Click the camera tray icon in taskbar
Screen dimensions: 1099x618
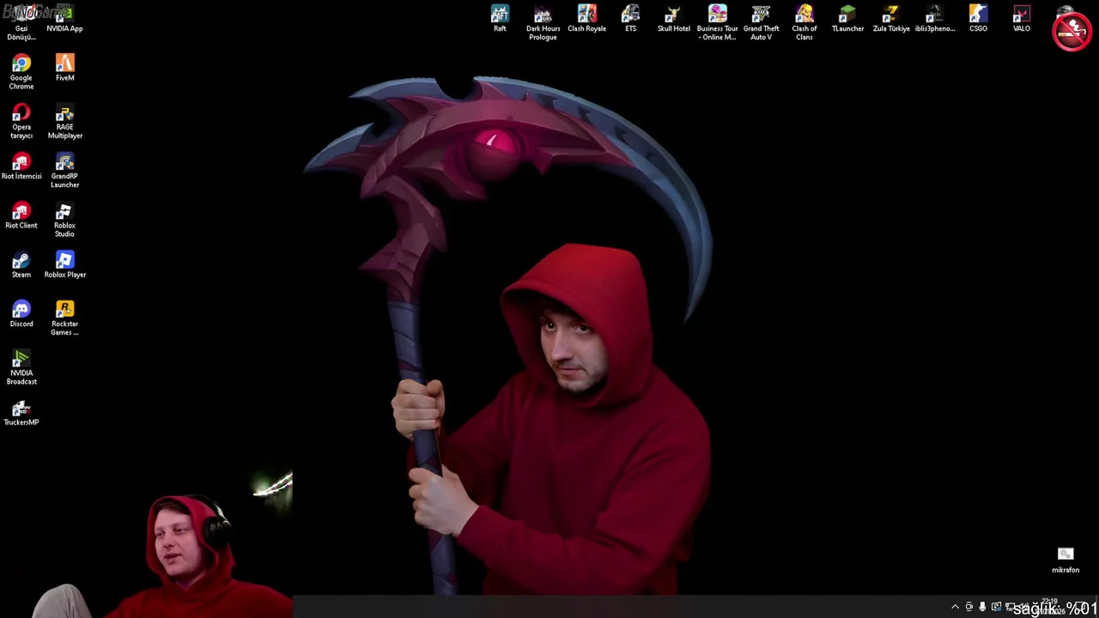969,607
